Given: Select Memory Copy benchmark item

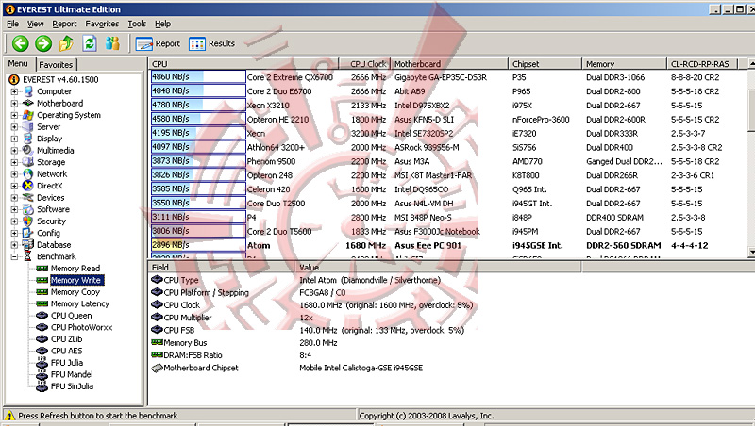Looking at the screenshot, I should pos(75,292).
